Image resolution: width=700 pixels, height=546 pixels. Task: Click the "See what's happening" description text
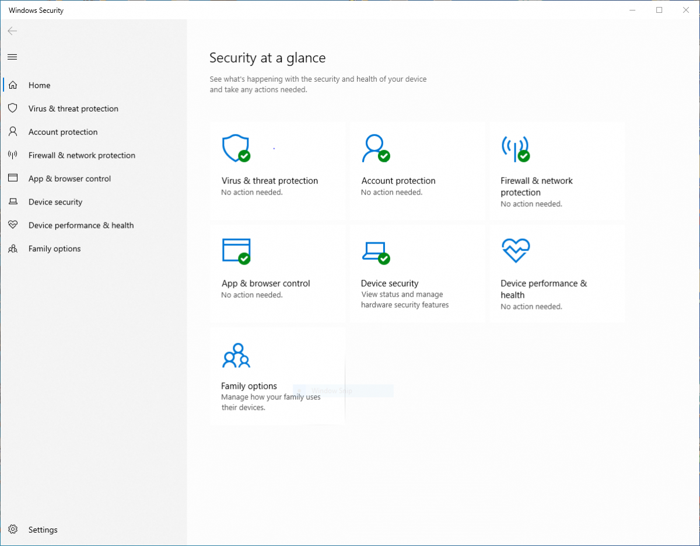click(x=318, y=84)
